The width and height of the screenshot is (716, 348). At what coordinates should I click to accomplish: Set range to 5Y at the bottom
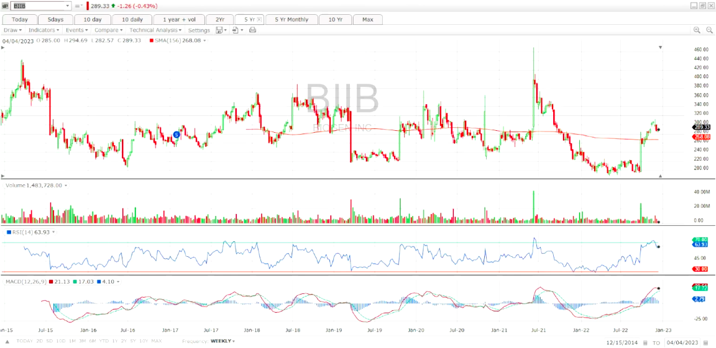pos(132,341)
